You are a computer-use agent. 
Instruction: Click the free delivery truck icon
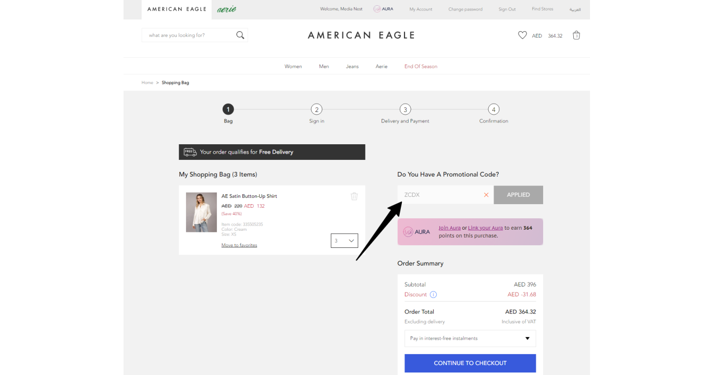tap(190, 152)
